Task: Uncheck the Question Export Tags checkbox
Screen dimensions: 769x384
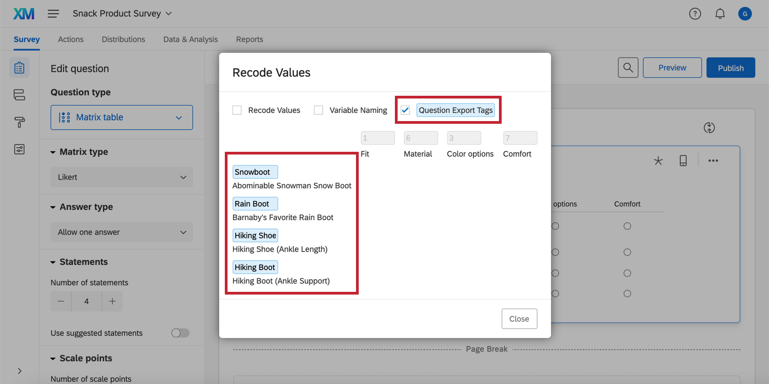Action: (405, 110)
